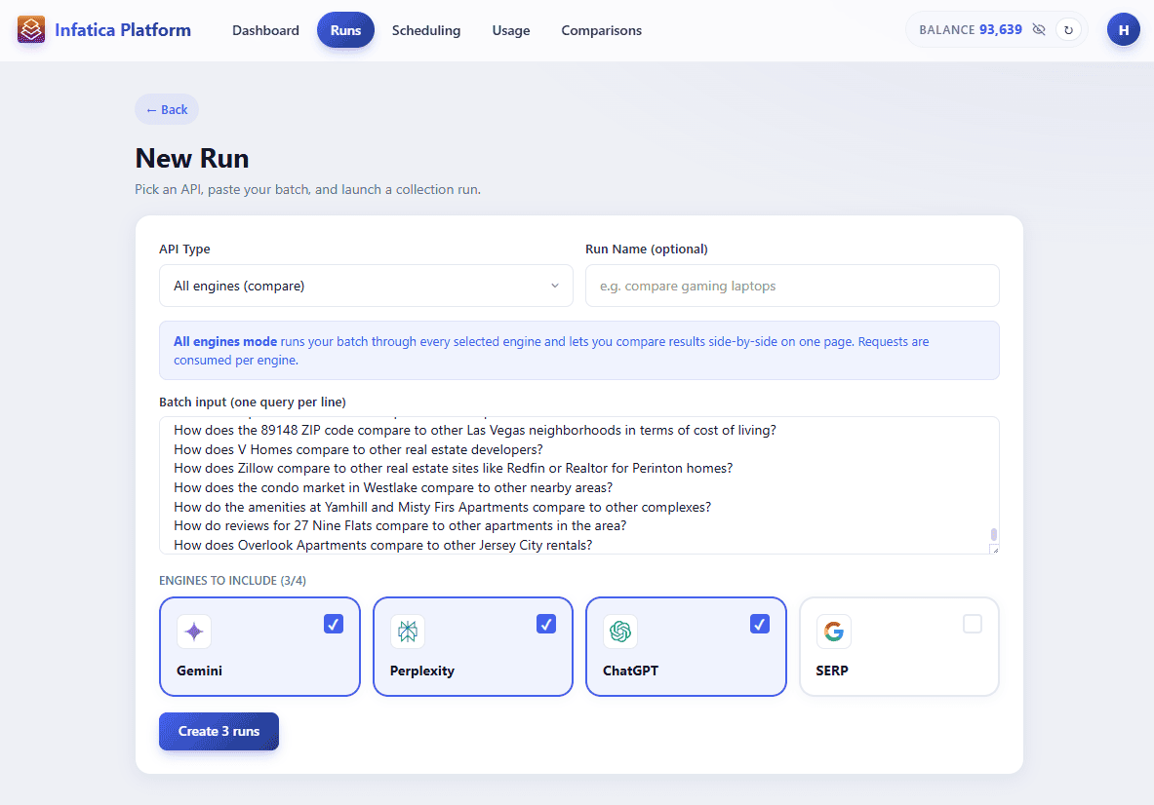
Task: Open the API Type dropdown
Action: 366,286
